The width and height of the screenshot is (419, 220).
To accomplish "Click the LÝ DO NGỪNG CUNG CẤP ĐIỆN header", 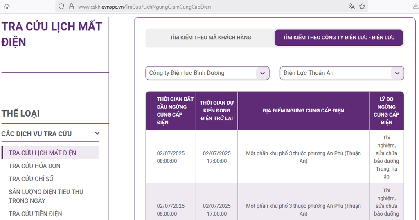I will coord(386,111).
